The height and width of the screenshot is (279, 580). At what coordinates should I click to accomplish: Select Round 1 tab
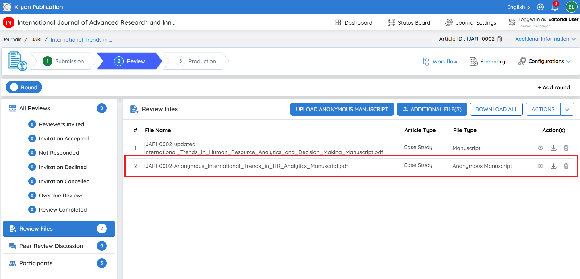pos(24,87)
